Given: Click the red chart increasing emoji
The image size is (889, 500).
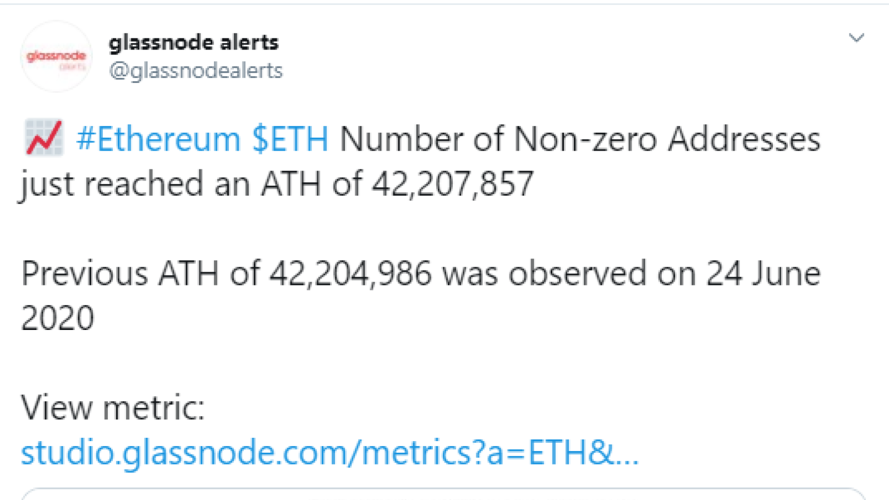Looking at the screenshot, I should pos(44,138).
